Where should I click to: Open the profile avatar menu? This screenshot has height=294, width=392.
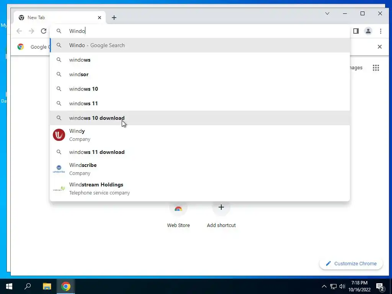368,31
